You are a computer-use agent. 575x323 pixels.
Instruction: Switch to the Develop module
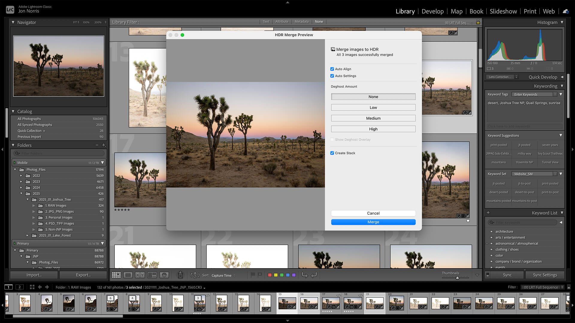pos(432,11)
